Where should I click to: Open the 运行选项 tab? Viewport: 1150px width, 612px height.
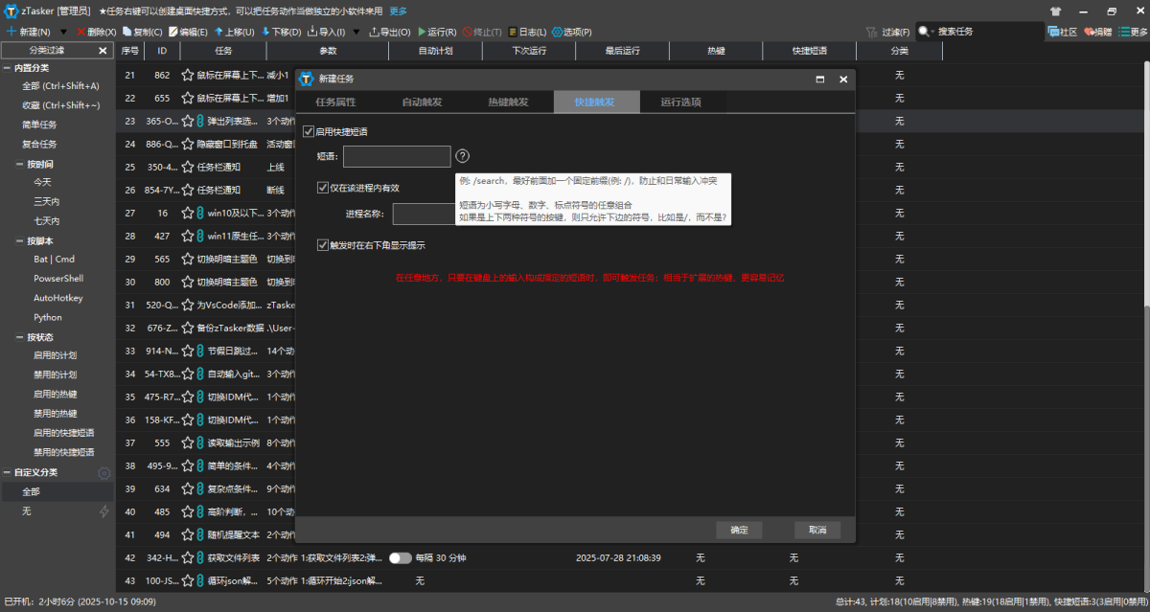click(680, 102)
